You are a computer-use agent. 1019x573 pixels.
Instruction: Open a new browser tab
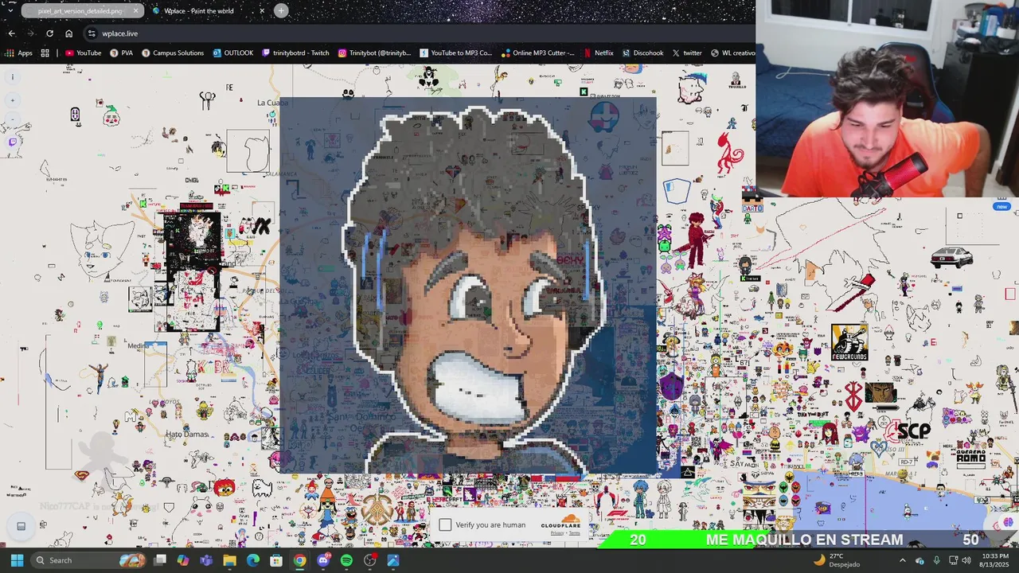click(x=281, y=11)
